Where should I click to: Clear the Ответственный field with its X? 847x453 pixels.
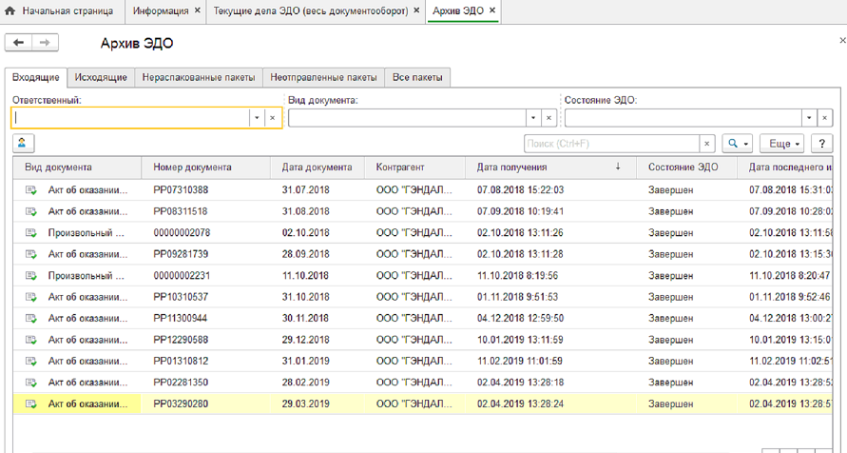pyautogui.click(x=272, y=118)
